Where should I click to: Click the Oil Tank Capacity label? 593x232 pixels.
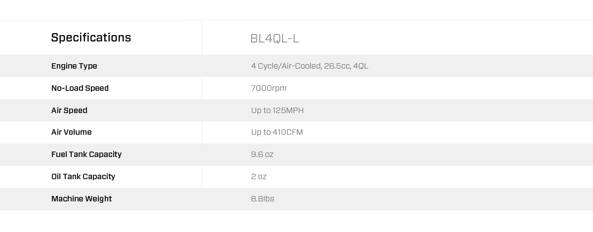click(83, 177)
